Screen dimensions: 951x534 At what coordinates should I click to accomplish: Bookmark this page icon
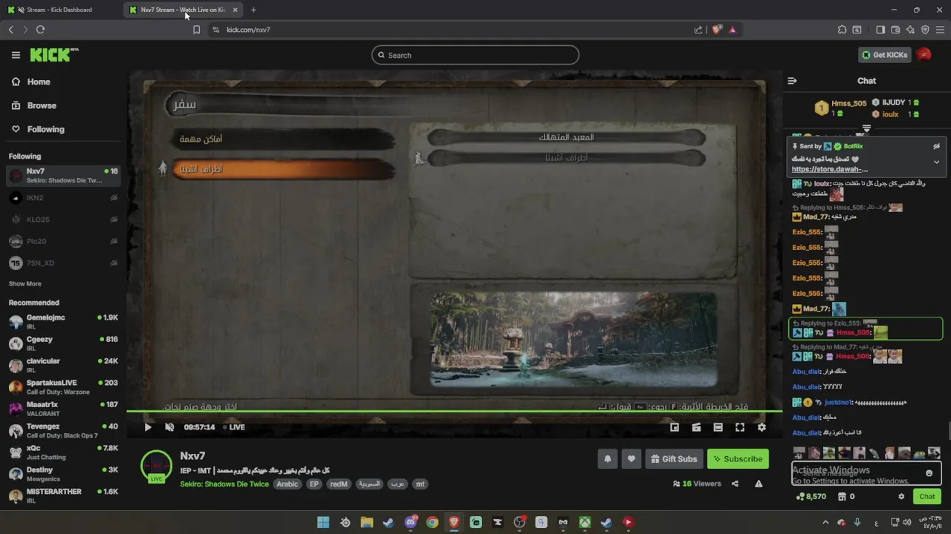[196, 30]
